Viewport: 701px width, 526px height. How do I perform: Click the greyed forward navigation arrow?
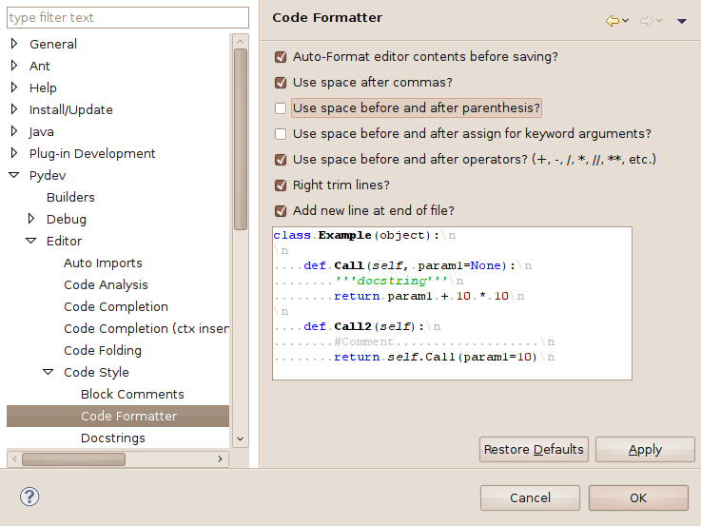(x=647, y=21)
